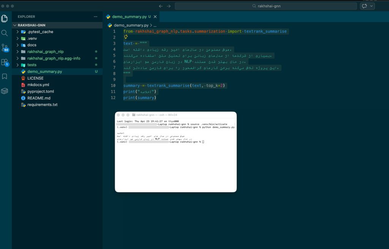Screen dimensions: 389x249
Task: Open the Explorer view in activity bar
Action: click(x=5, y=18)
